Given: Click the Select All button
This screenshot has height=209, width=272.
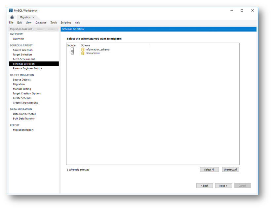Looking at the screenshot, I should coord(209,169).
